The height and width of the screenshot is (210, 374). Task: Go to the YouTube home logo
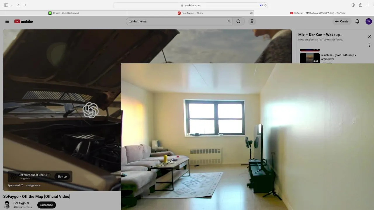[23, 21]
